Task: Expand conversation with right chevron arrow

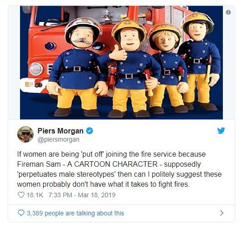Action: click(222, 213)
